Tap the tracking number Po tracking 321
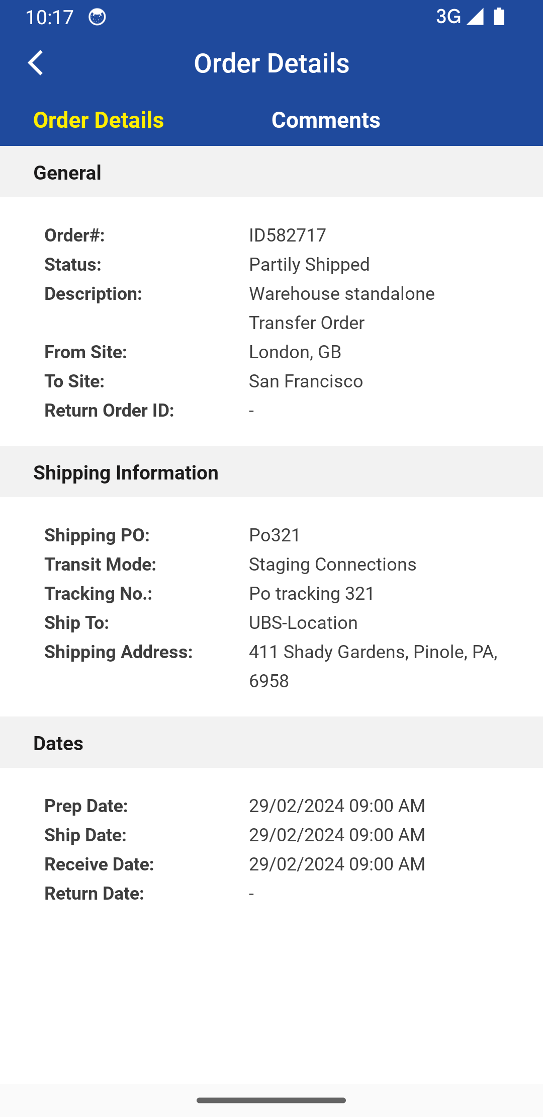The image size is (543, 1117). click(x=311, y=593)
